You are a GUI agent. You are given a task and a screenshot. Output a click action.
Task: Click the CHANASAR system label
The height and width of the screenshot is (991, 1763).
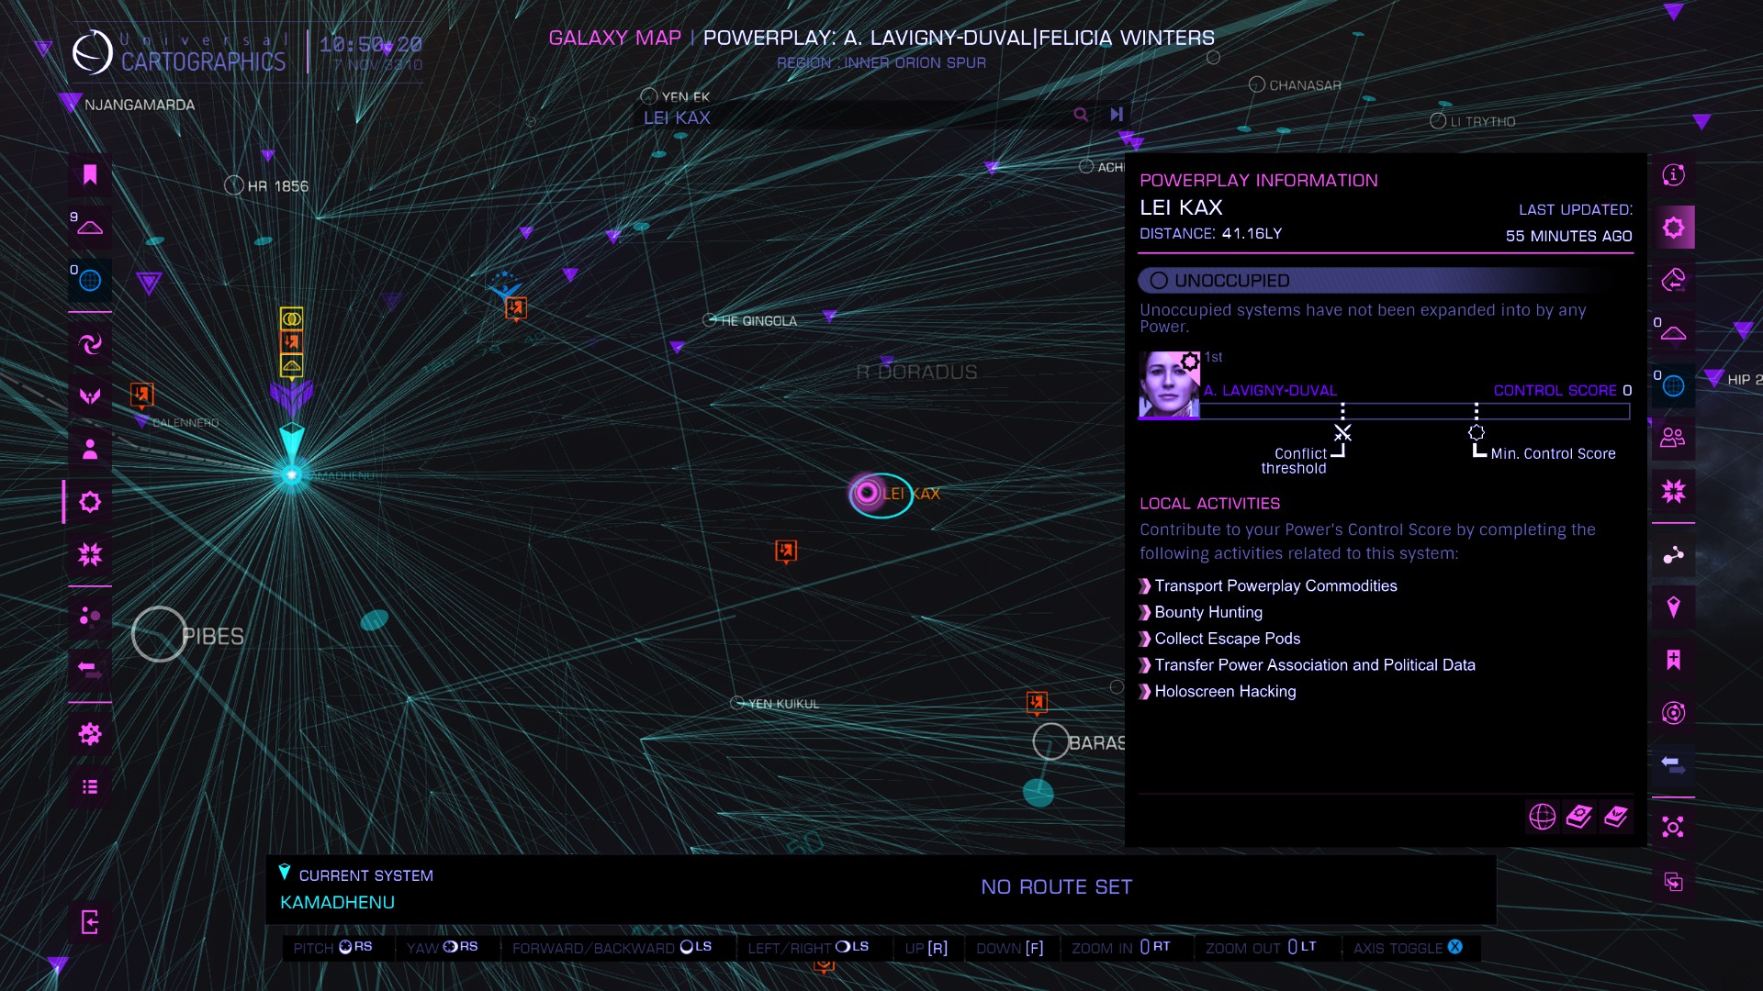pos(1305,85)
